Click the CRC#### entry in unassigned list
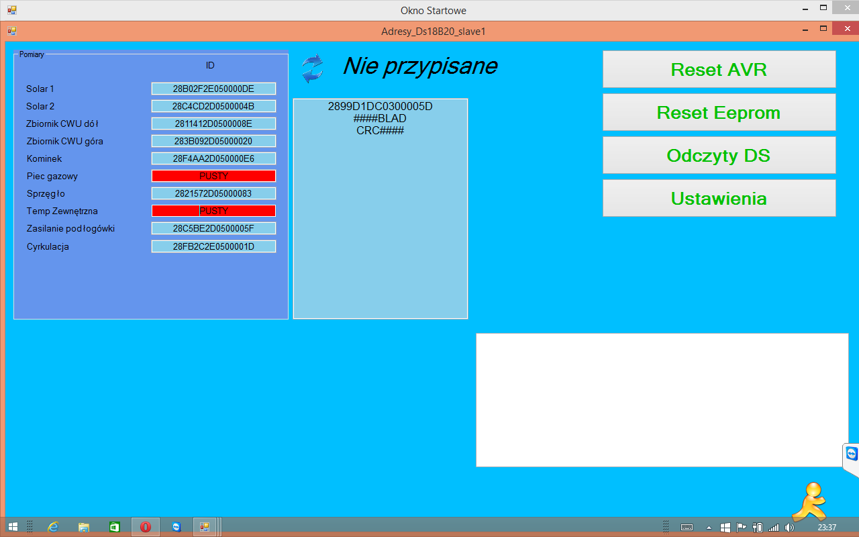Image resolution: width=859 pixels, height=537 pixels. pos(380,130)
